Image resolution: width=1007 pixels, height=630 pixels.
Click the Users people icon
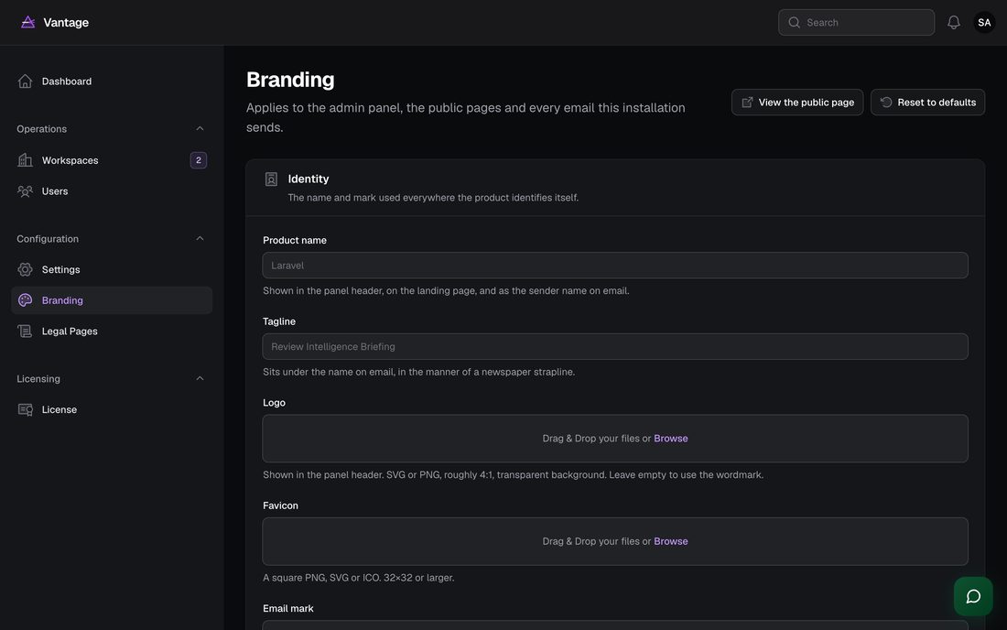point(25,191)
